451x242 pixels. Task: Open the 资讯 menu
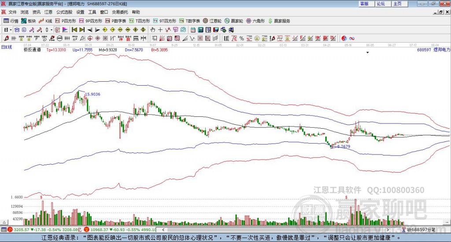click(x=37, y=12)
